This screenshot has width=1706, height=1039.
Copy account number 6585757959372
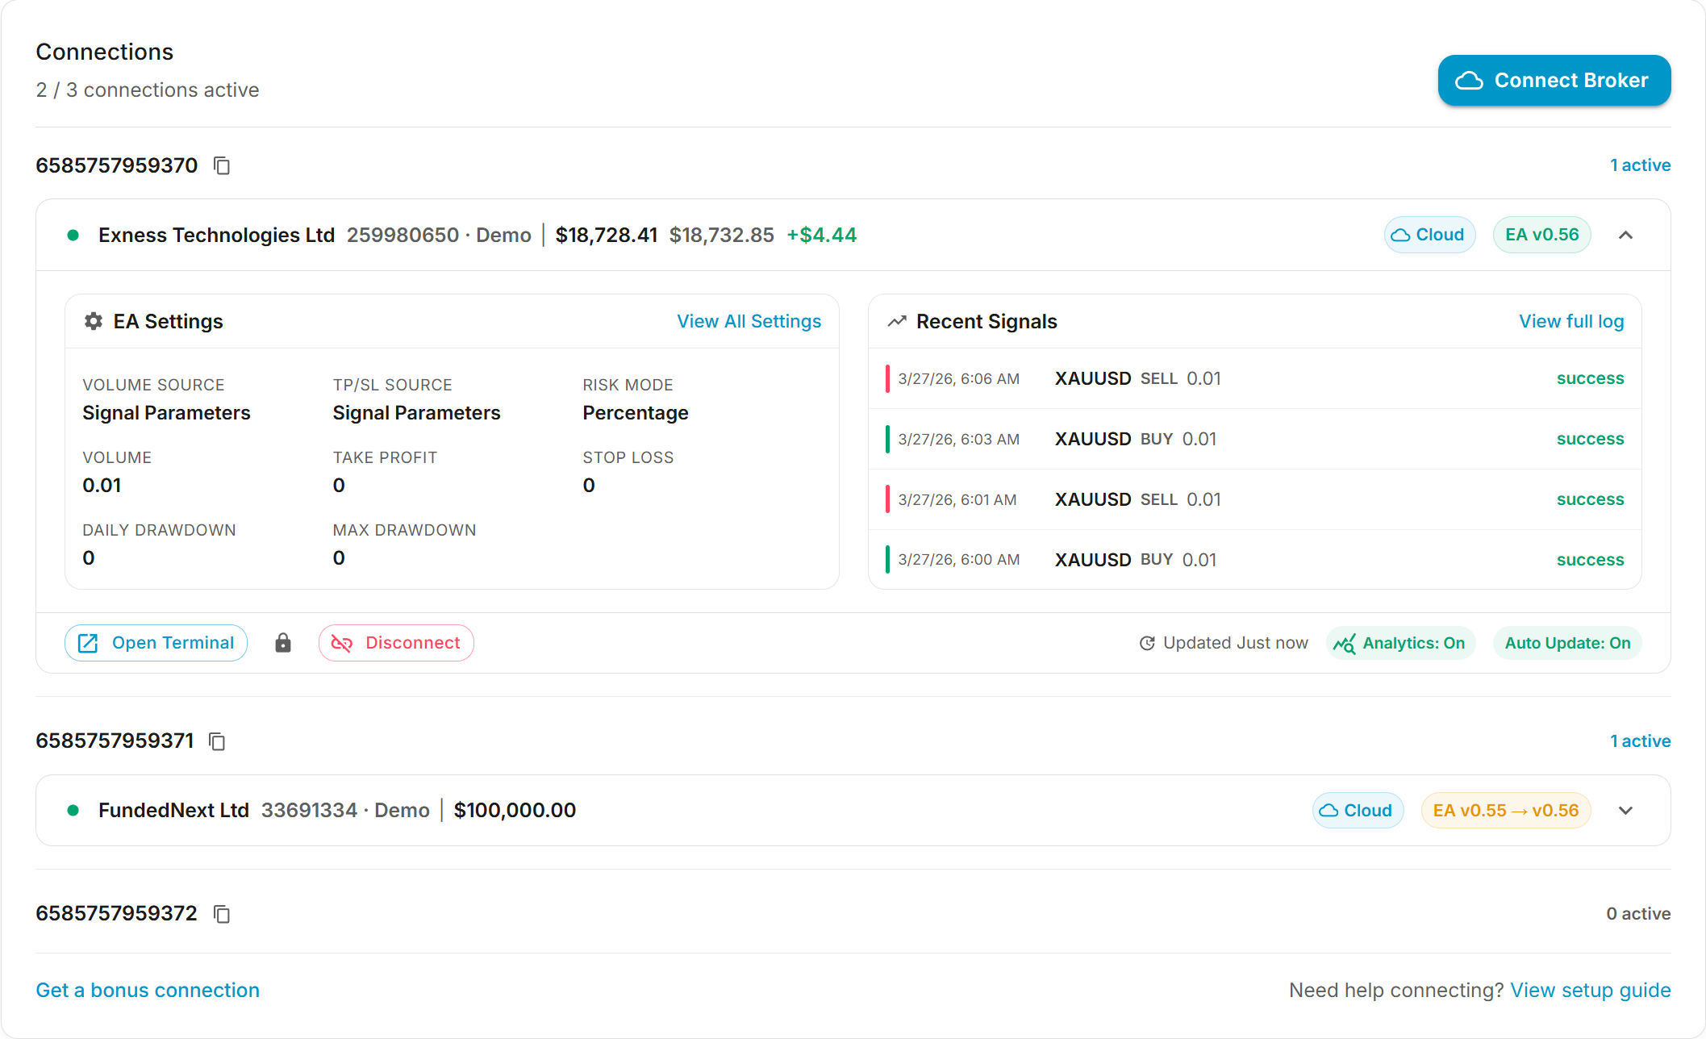click(221, 914)
